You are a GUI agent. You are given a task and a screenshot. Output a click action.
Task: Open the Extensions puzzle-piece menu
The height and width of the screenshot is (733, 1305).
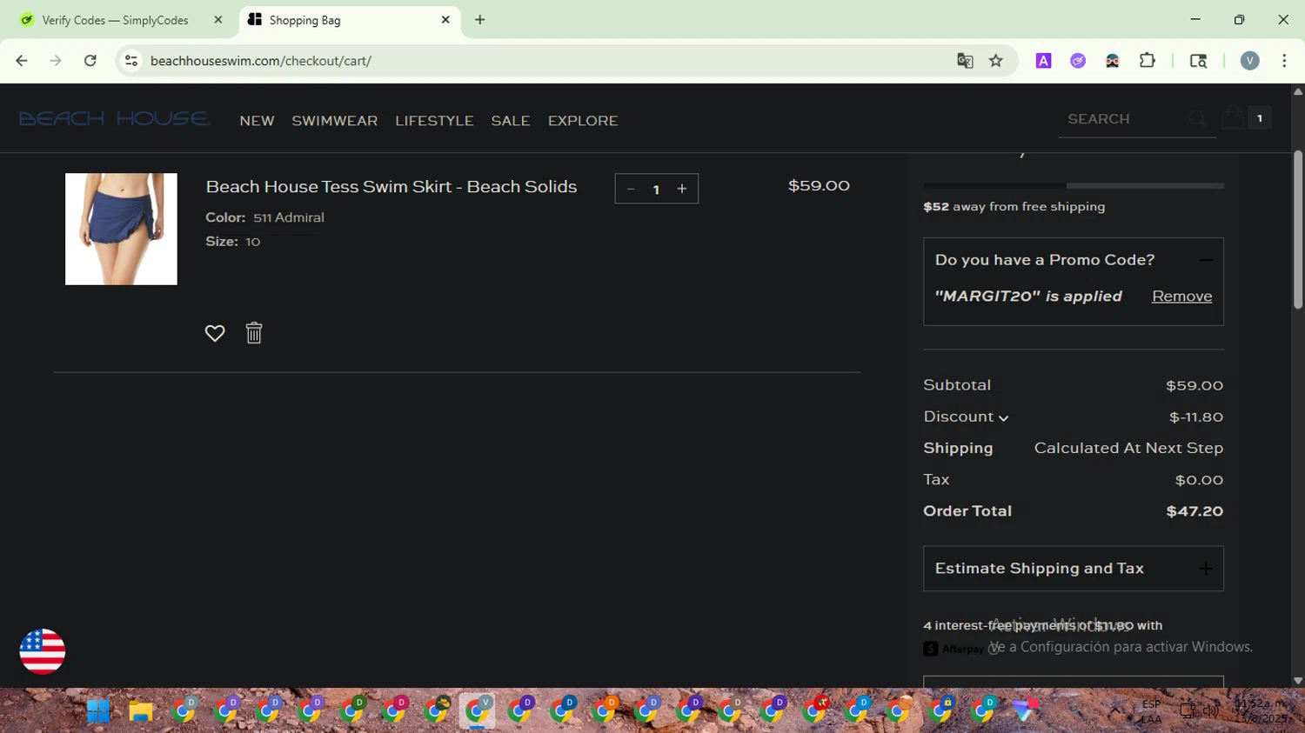(1148, 61)
